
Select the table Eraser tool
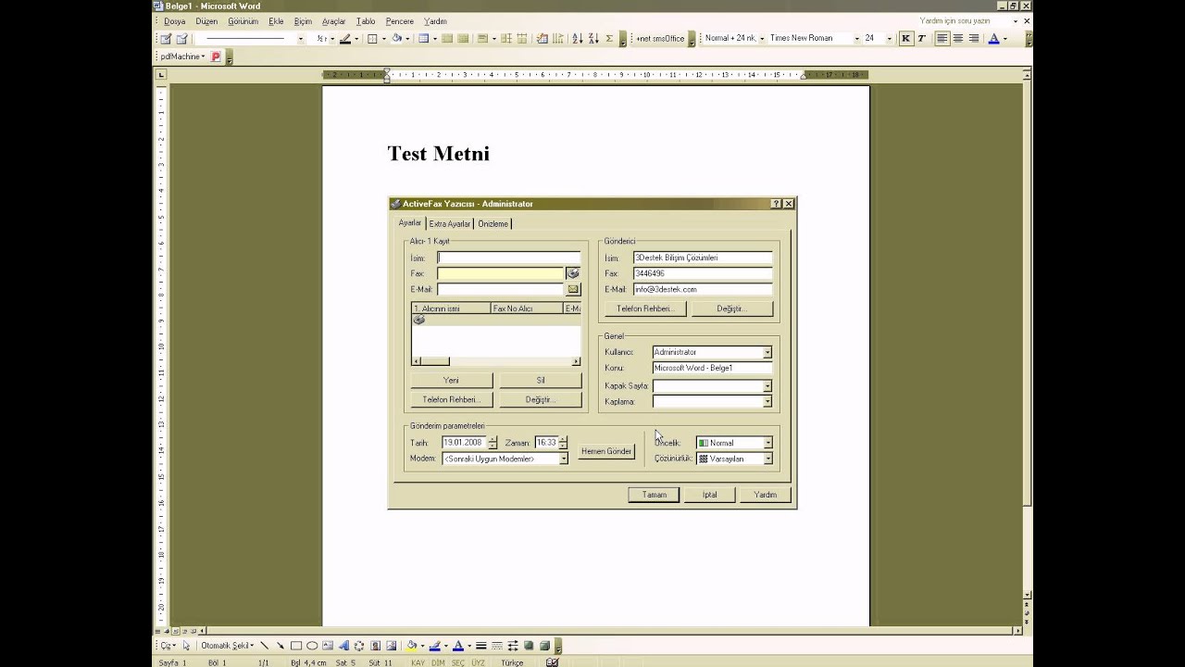(x=181, y=39)
